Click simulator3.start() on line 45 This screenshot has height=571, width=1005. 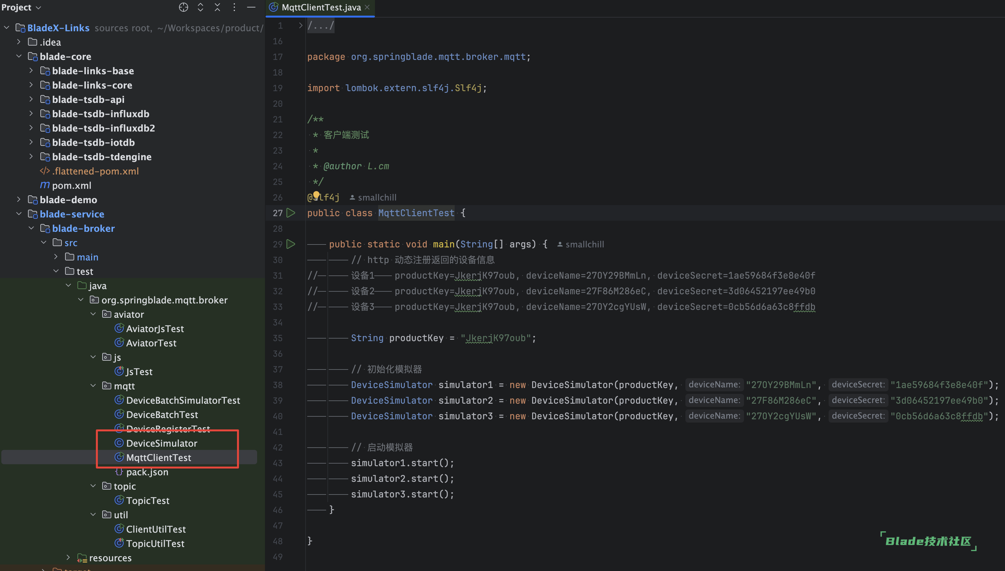(402, 494)
